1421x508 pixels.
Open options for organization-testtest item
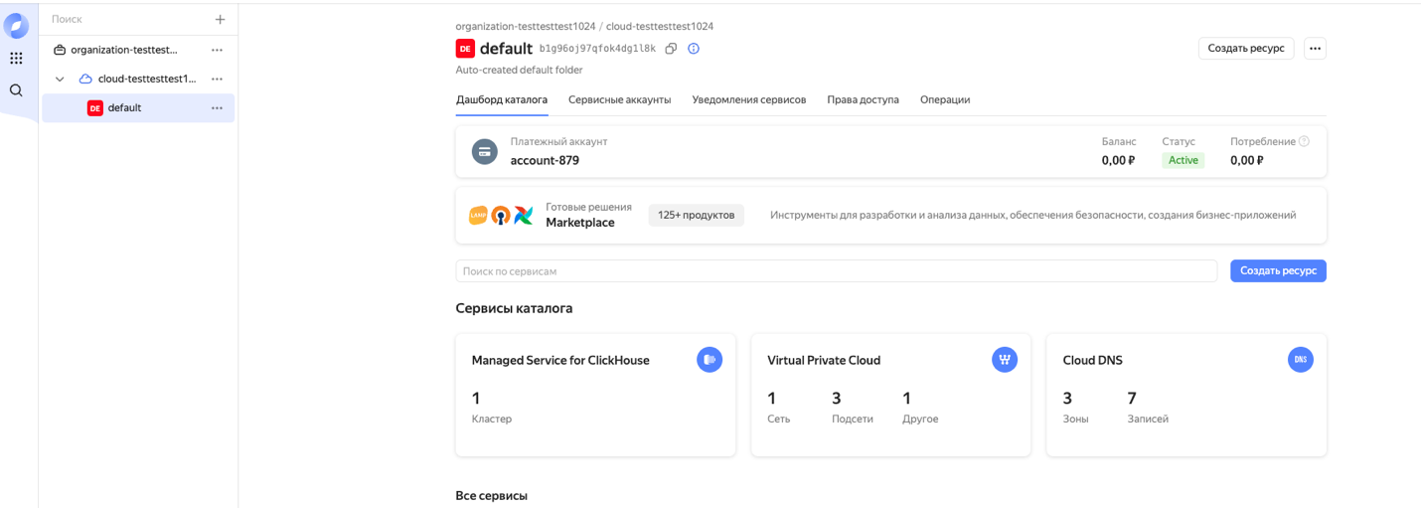[217, 50]
